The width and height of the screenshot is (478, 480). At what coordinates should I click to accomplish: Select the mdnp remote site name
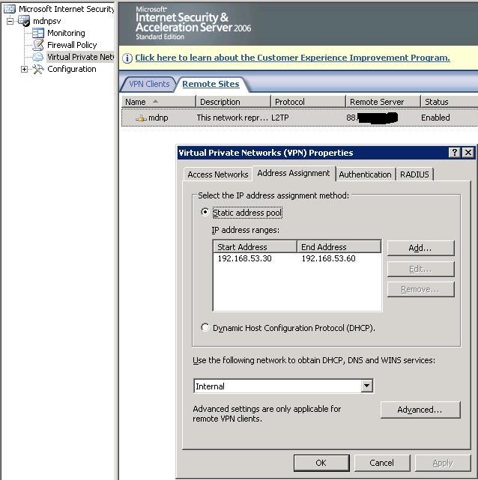coord(158,118)
